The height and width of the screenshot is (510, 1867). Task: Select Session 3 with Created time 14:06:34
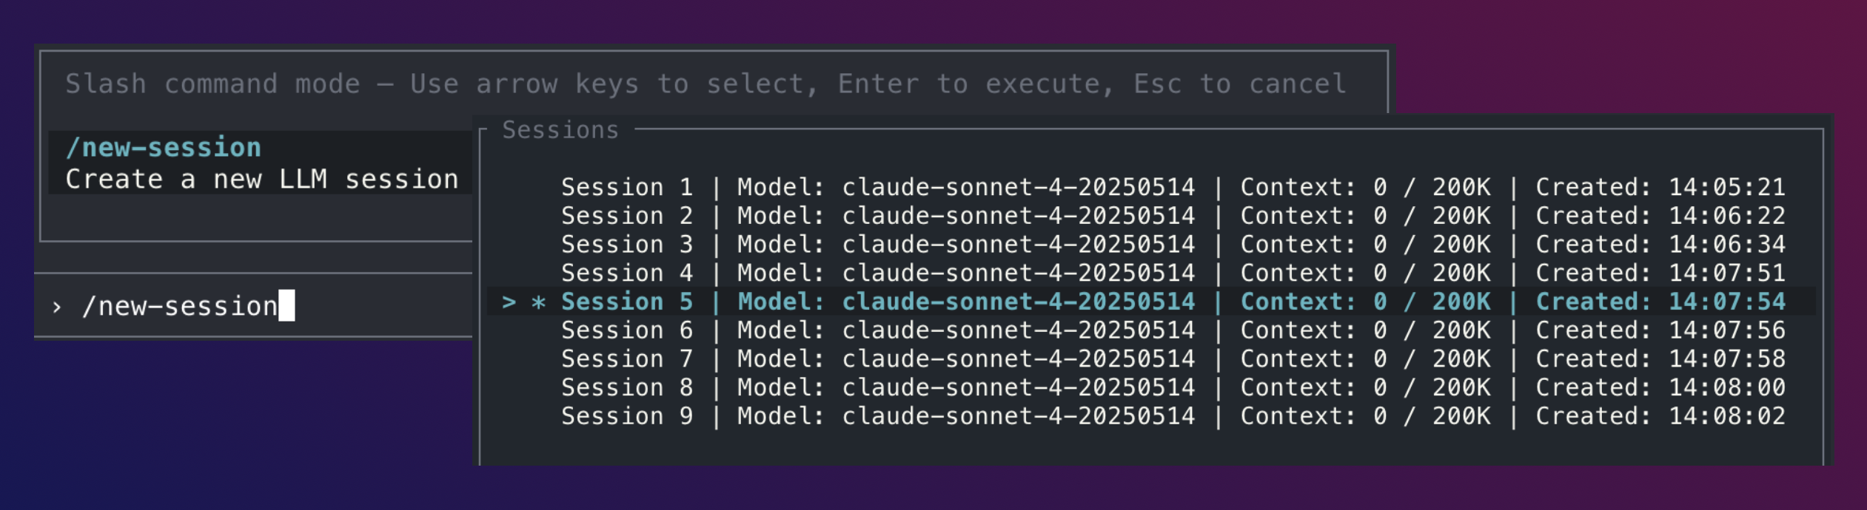[628, 244]
